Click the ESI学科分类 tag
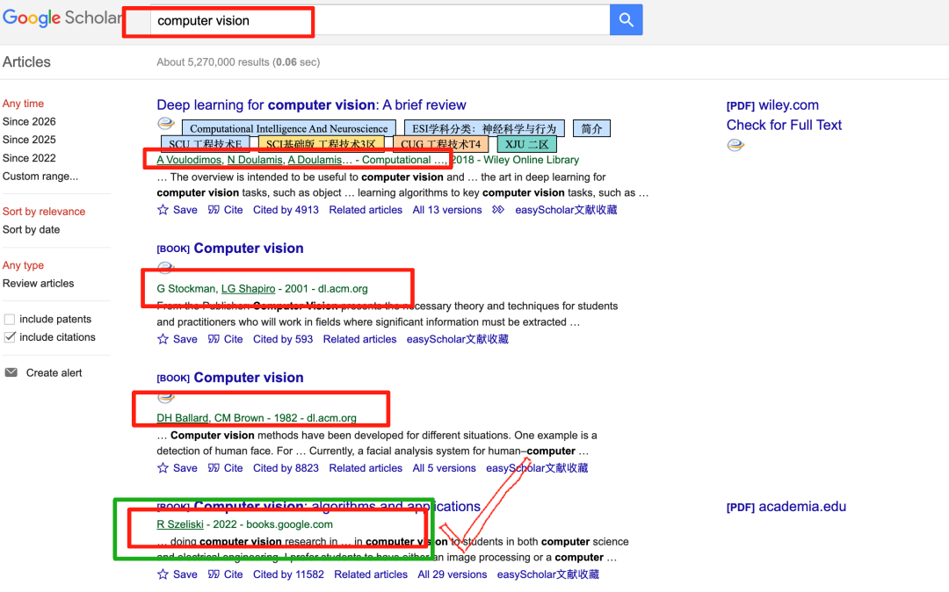 click(x=484, y=128)
